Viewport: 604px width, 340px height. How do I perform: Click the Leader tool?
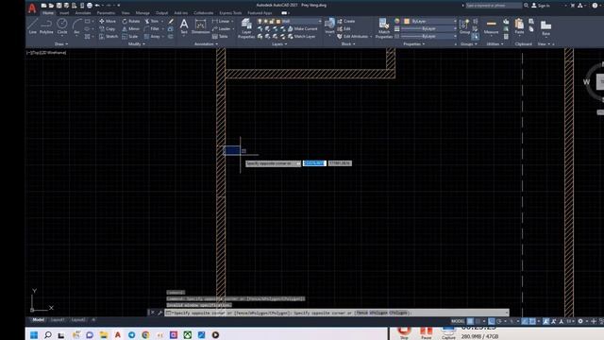[x=222, y=29]
